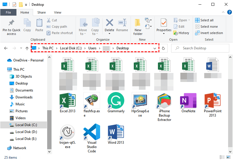Open recent locations dropdown arrow
The height and width of the screenshot is (161, 233).
[21, 48]
